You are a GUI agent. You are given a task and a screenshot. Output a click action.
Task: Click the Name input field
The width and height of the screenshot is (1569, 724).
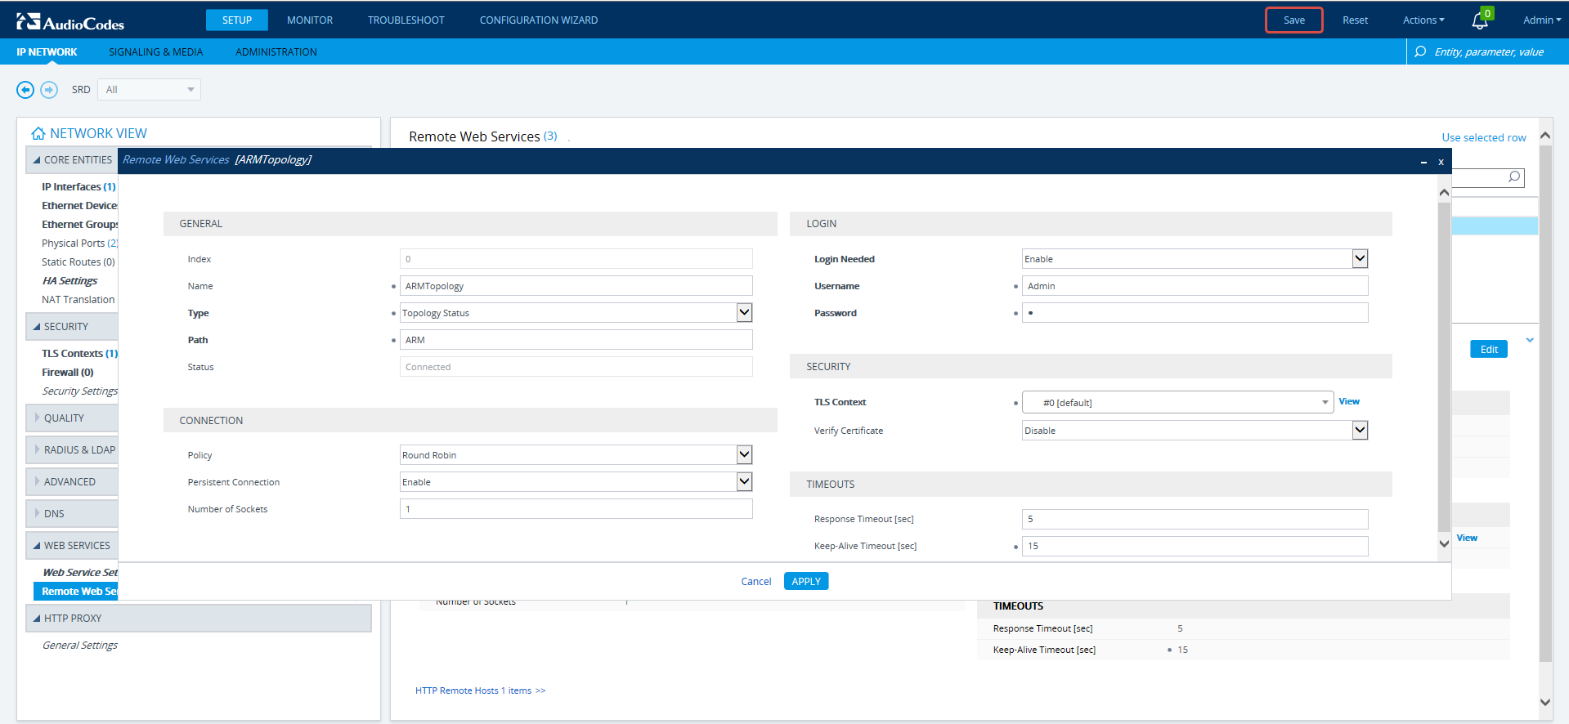coord(576,286)
